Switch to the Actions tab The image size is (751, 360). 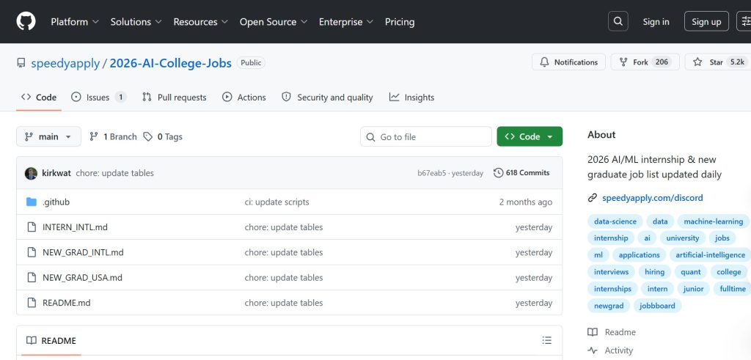[x=243, y=98]
